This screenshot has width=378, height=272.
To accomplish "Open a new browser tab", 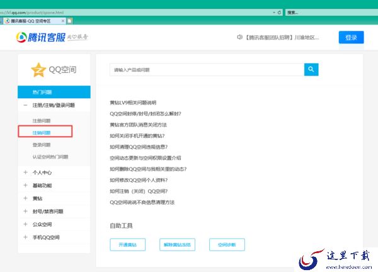I will pyautogui.click(x=69, y=21).
